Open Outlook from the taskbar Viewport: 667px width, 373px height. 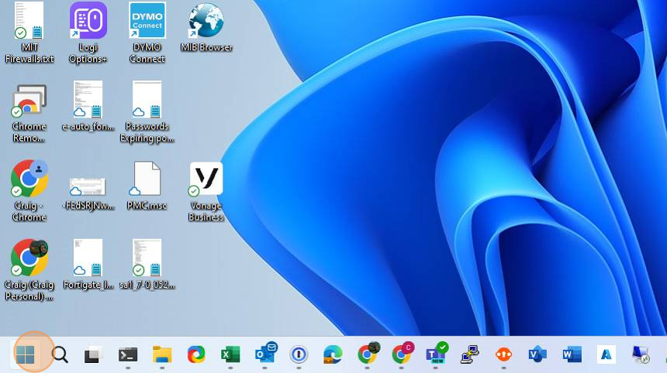pos(265,353)
